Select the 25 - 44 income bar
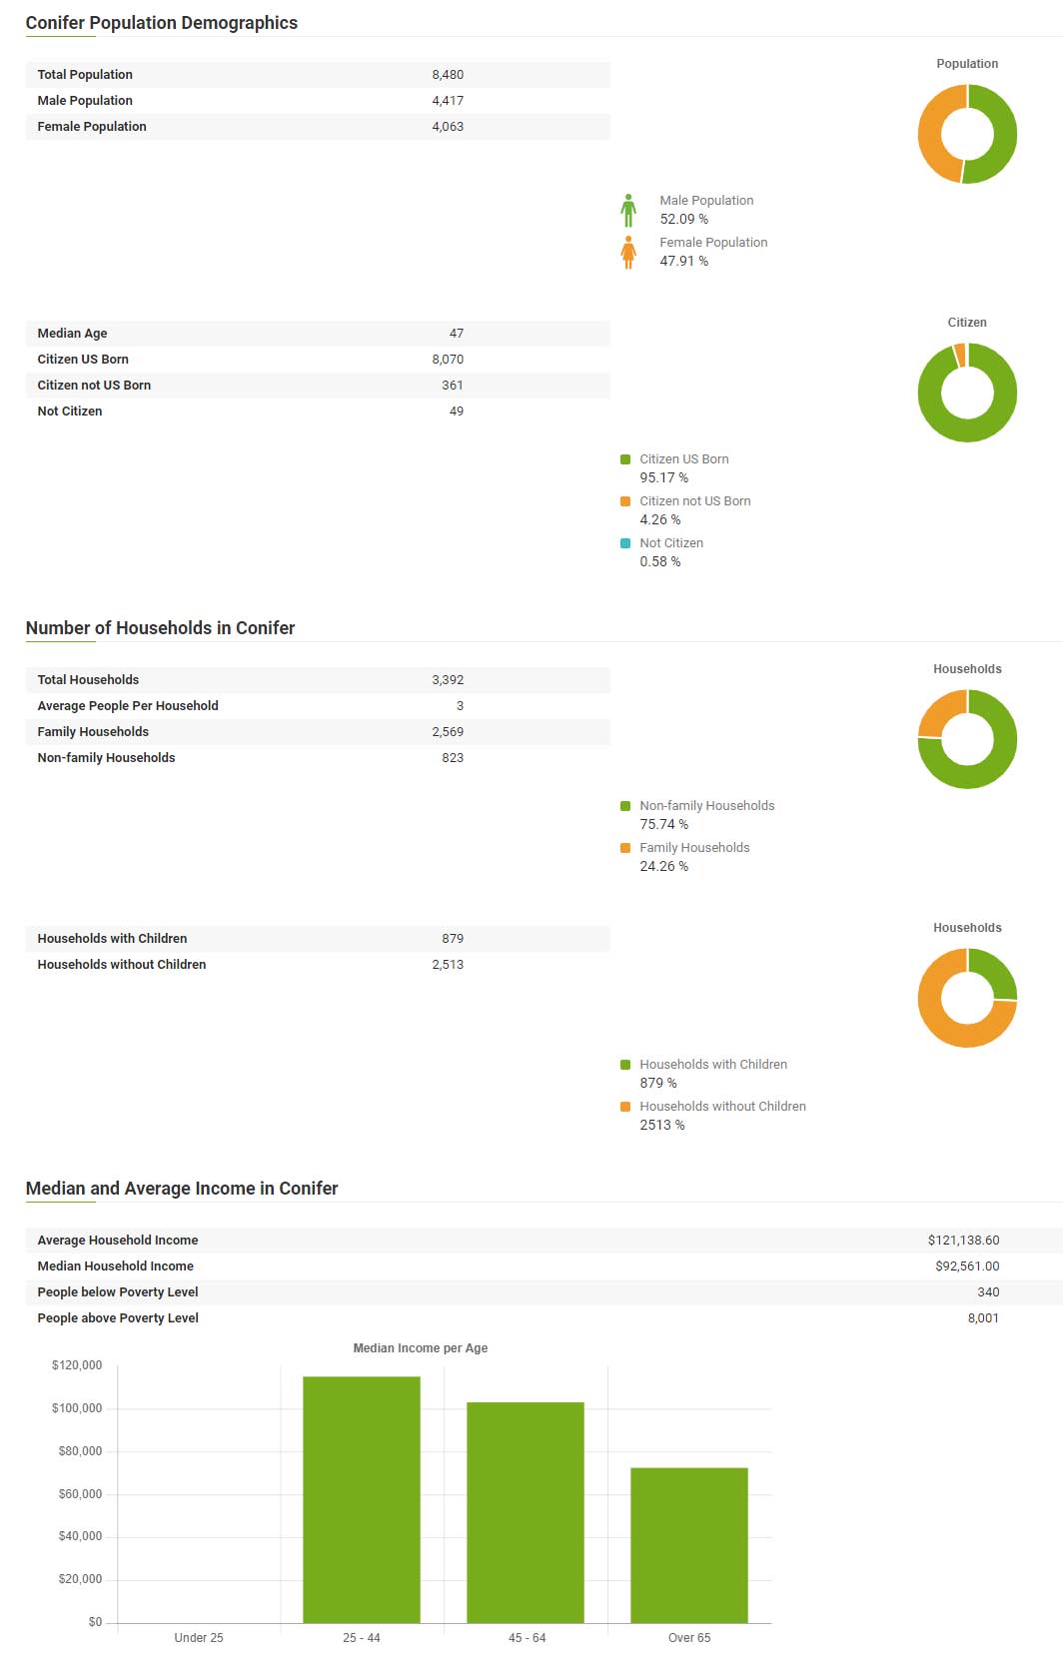The height and width of the screenshot is (1678, 1063). pos(362,1499)
